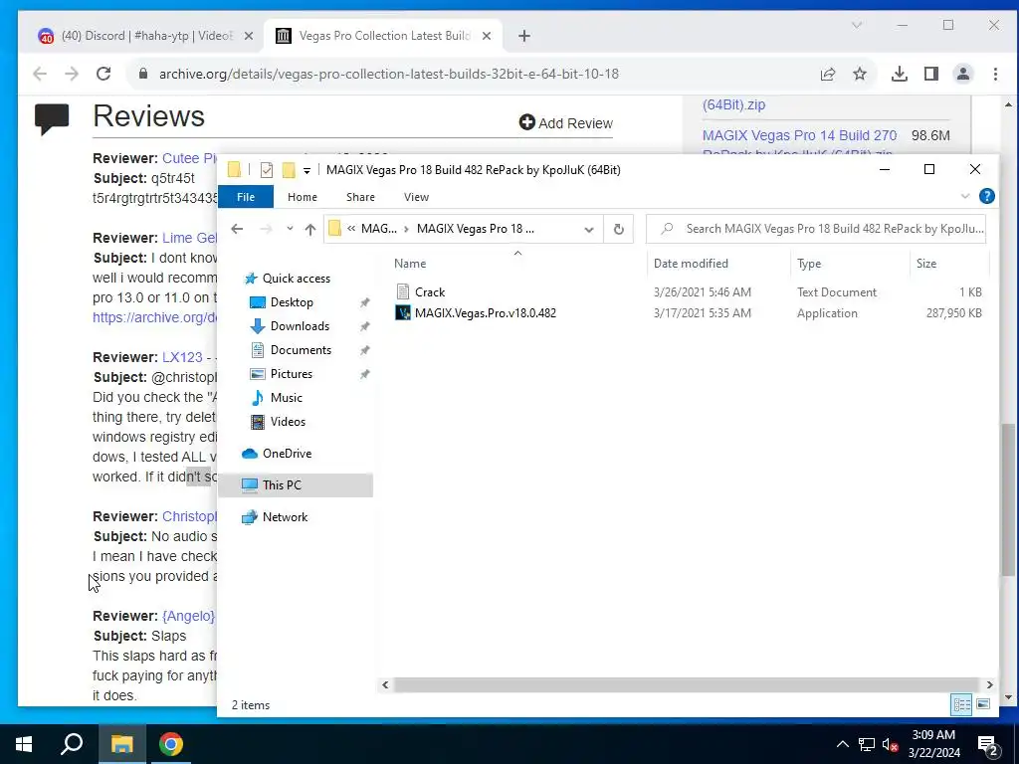Open Pictures in the navigation pane

[292, 374]
